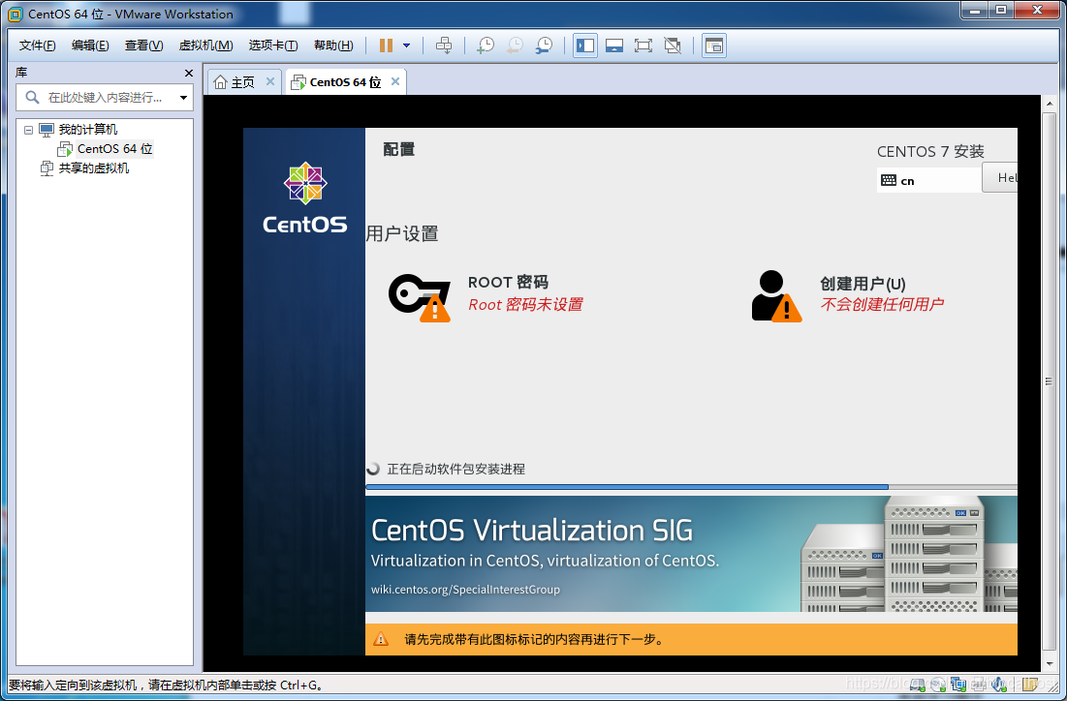Click the cn keyboard layout indicator
Image resolution: width=1067 pixels, height=701 pixels.
[928, 181]
